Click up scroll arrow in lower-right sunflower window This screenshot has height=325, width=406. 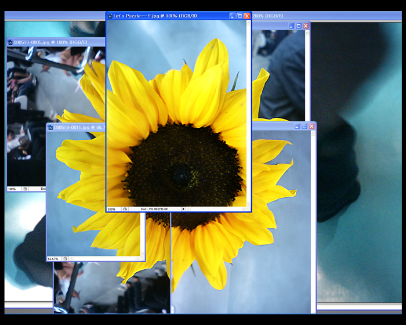pos(313,133)
